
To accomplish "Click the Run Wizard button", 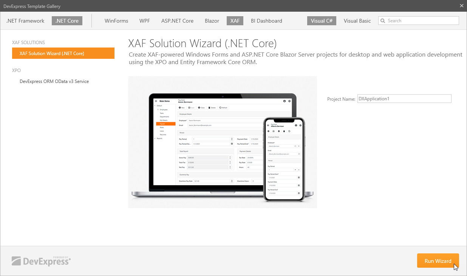I will 438,261.
